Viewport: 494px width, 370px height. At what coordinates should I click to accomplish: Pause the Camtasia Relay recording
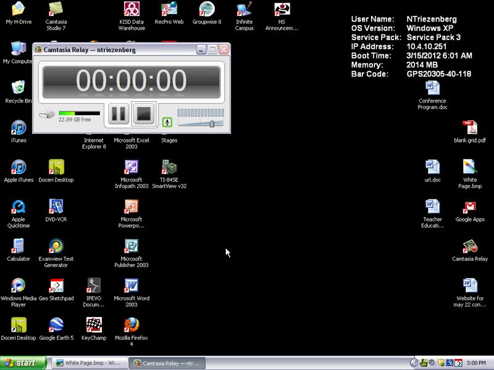tap(119, 114)
